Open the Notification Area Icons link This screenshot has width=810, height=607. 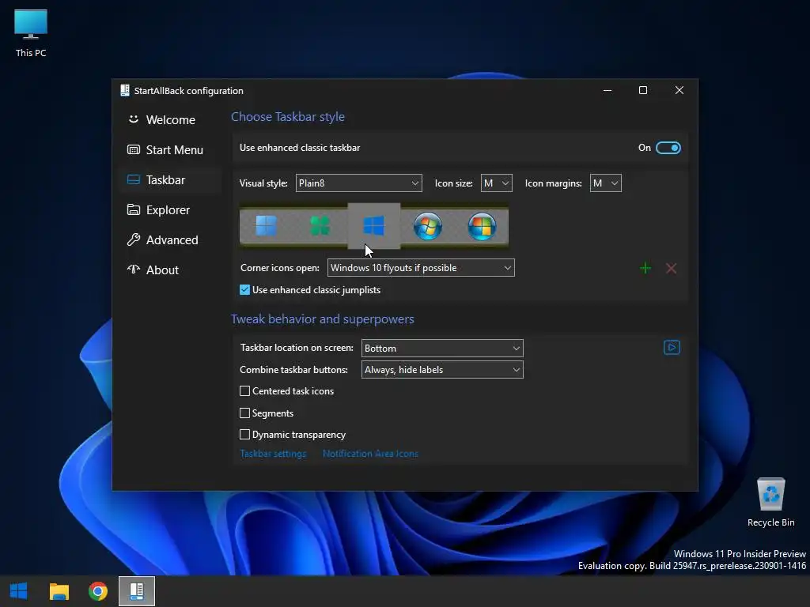coord(370,453)
